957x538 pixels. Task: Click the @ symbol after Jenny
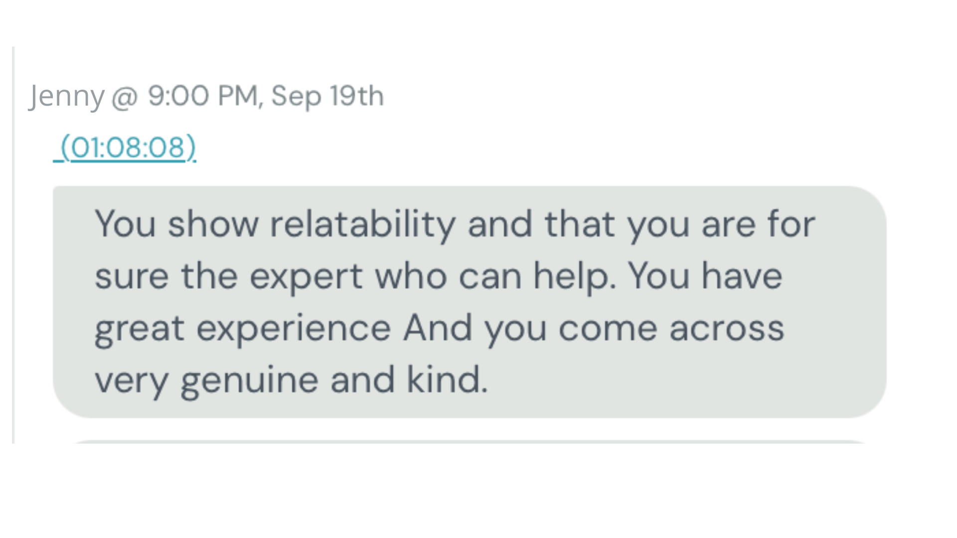coord(124,97)
